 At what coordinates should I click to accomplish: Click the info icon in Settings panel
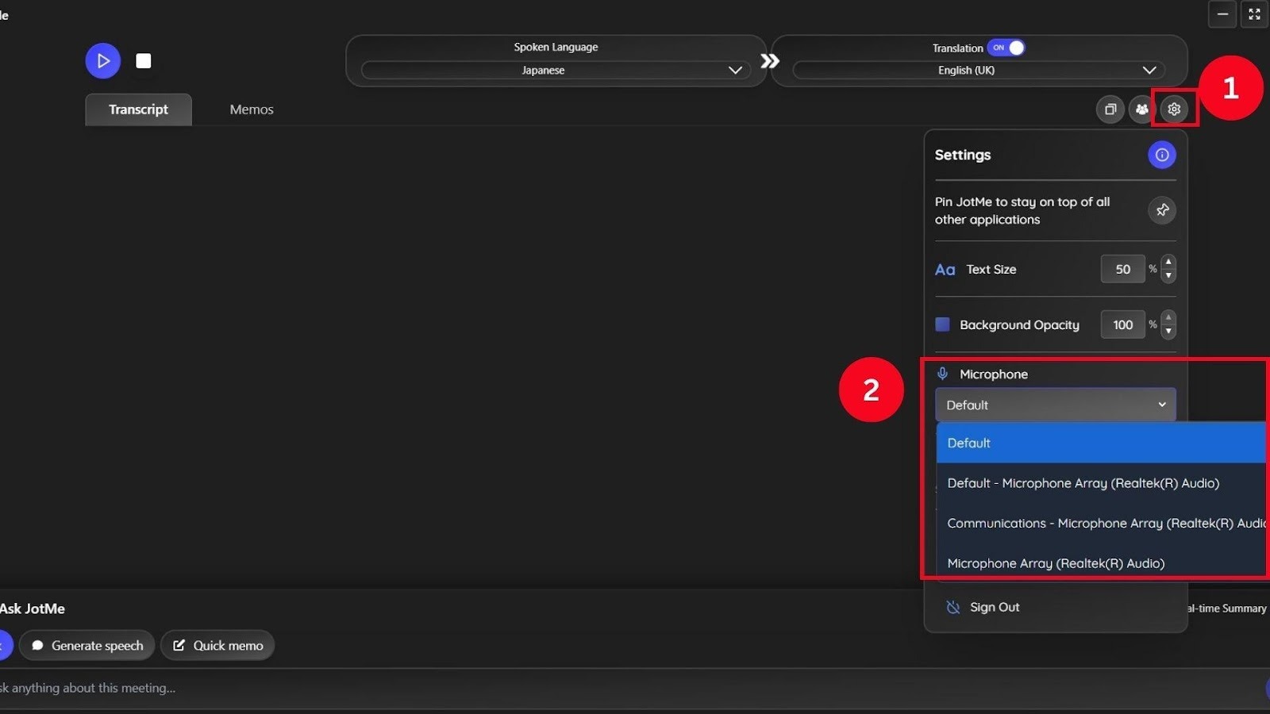[x=1161, y=155]
